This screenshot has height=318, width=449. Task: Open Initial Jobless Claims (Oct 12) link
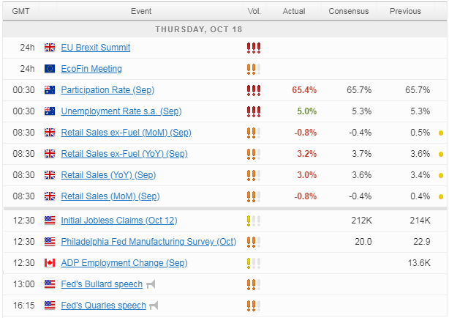[119, 220]
